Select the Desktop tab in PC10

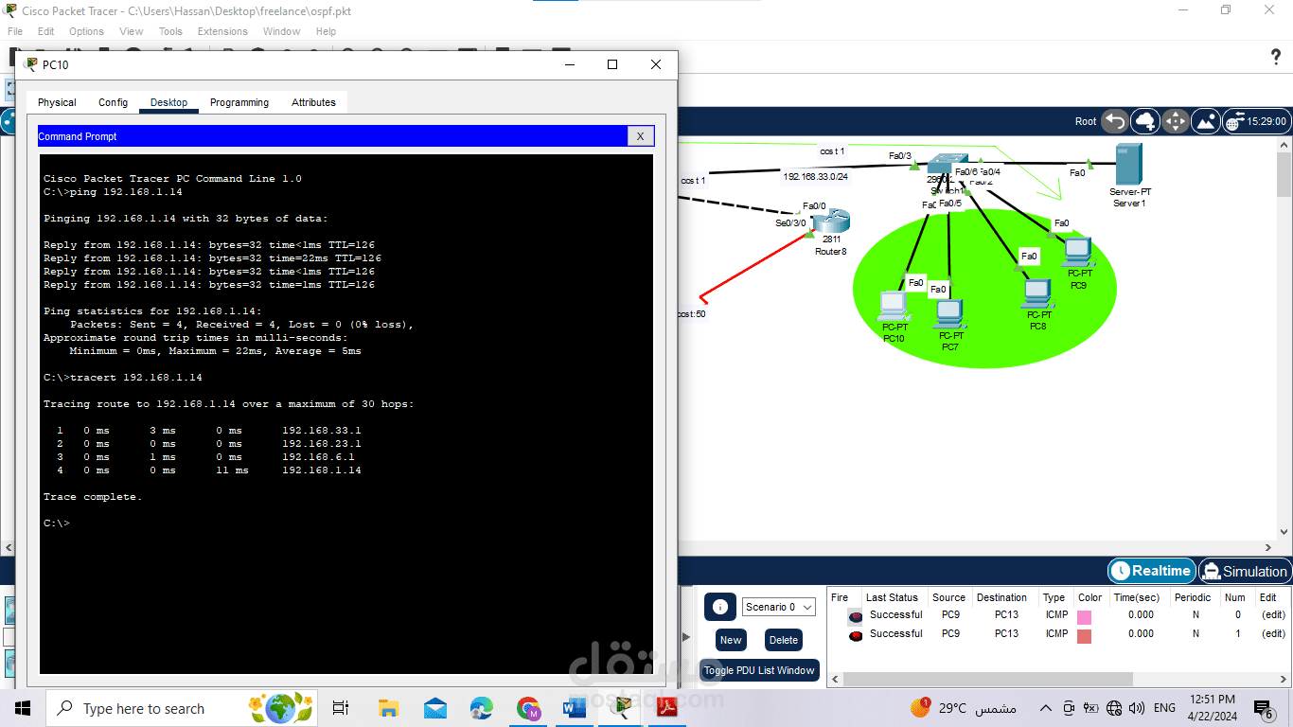coord(168,102)
